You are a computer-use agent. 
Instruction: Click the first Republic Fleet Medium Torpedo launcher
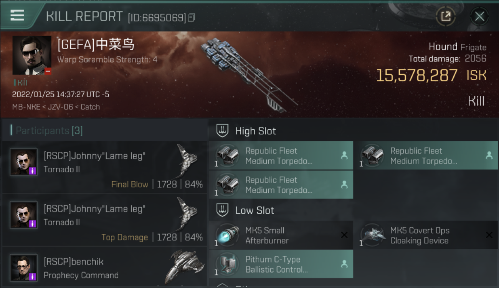point(281,156)
